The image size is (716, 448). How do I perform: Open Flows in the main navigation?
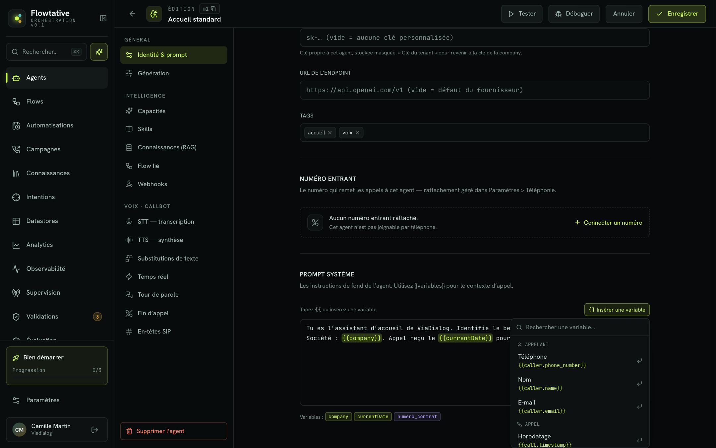pyautogui.click(x=57, y=102)
